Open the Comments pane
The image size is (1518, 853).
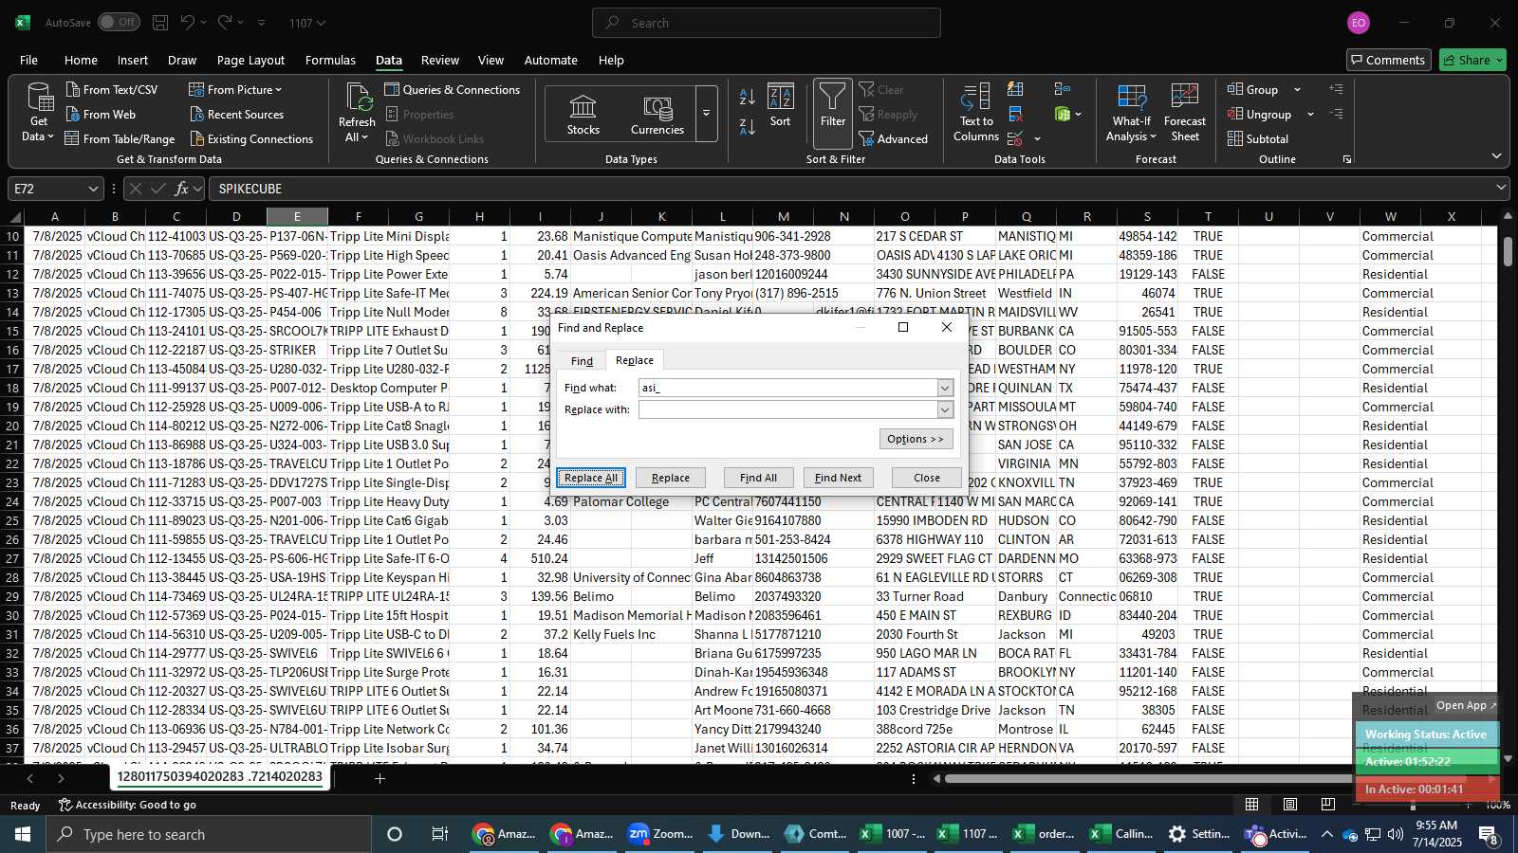[x=1388, y=60]
